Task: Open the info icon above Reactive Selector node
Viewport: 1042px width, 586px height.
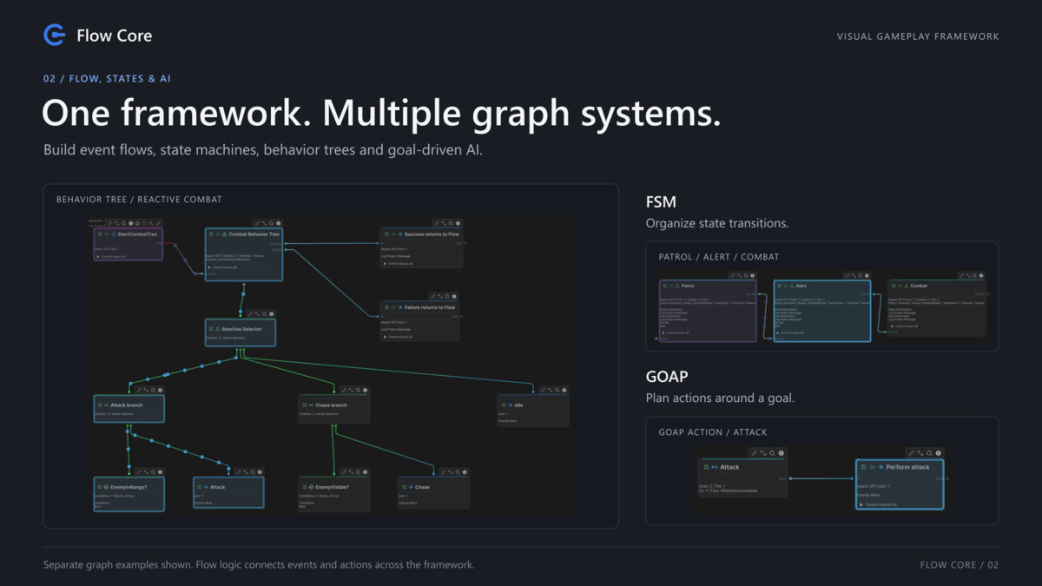Action: 271,314
